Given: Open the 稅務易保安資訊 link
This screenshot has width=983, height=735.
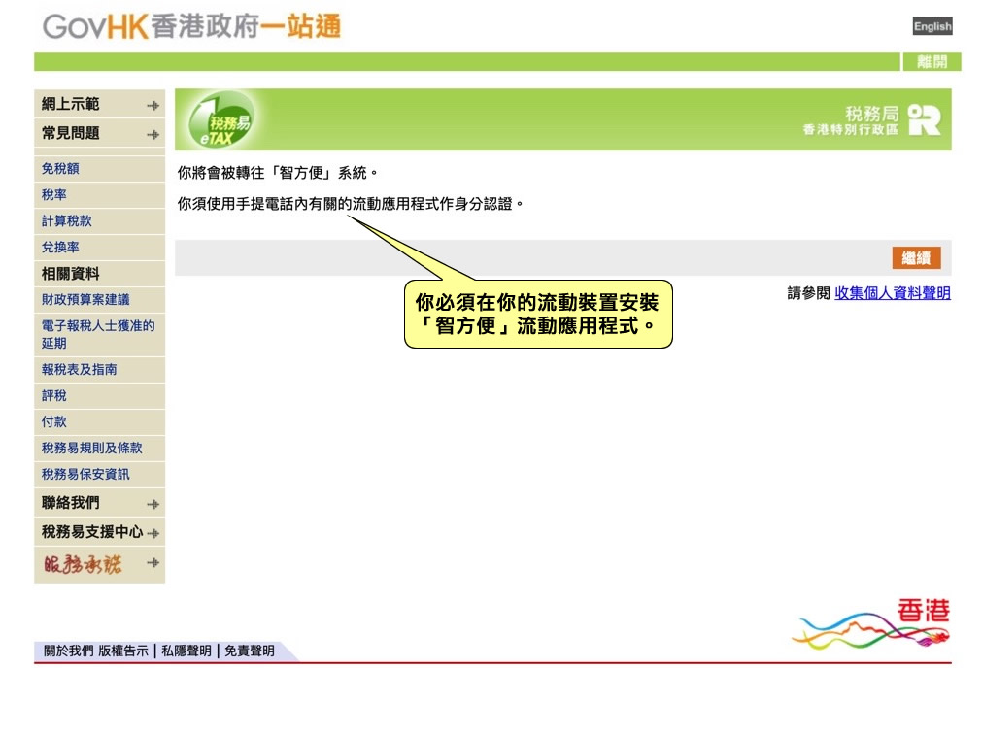Looking at the screenshot, I should coord(85,474).
